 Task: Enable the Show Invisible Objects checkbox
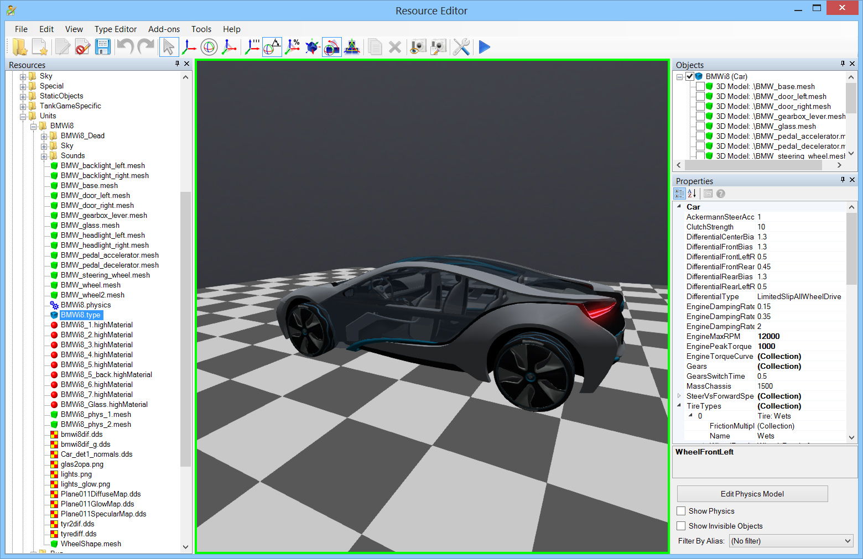tap(682, 526)
